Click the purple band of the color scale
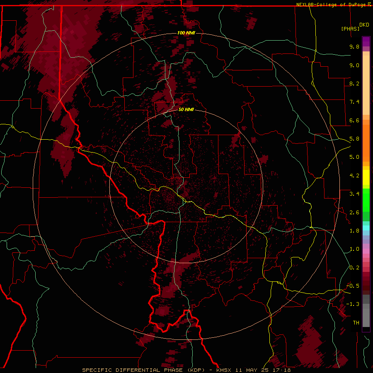 pyautogui.click(x=366, y=41)
